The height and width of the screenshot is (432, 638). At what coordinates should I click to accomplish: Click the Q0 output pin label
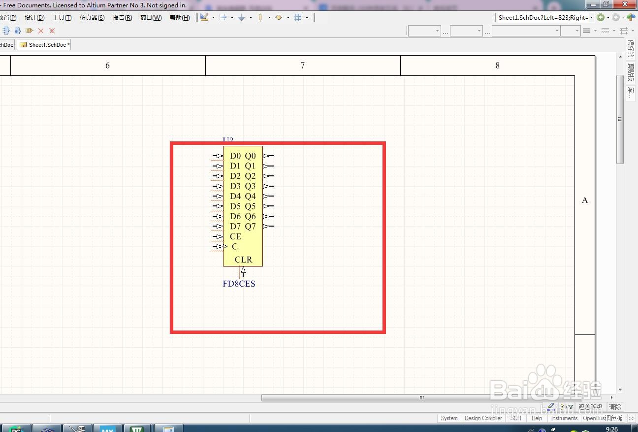[x=251, y=156]
